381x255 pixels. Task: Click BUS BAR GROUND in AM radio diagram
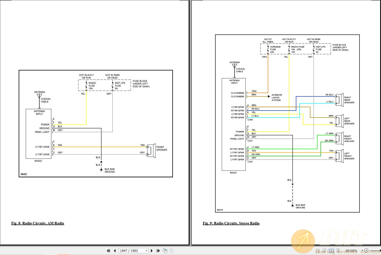pos(110,170)
